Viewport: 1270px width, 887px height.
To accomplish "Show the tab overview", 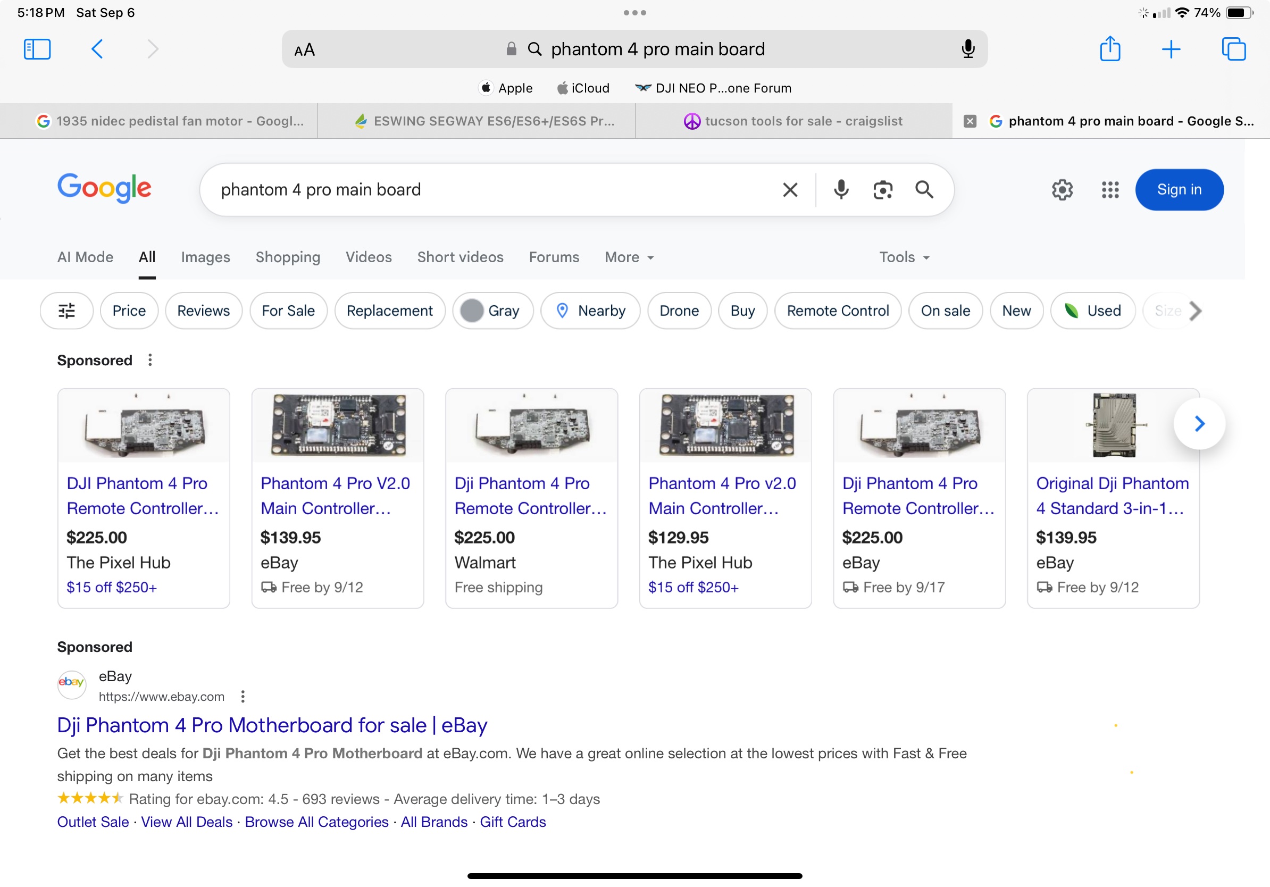I will coord(1233,49).
